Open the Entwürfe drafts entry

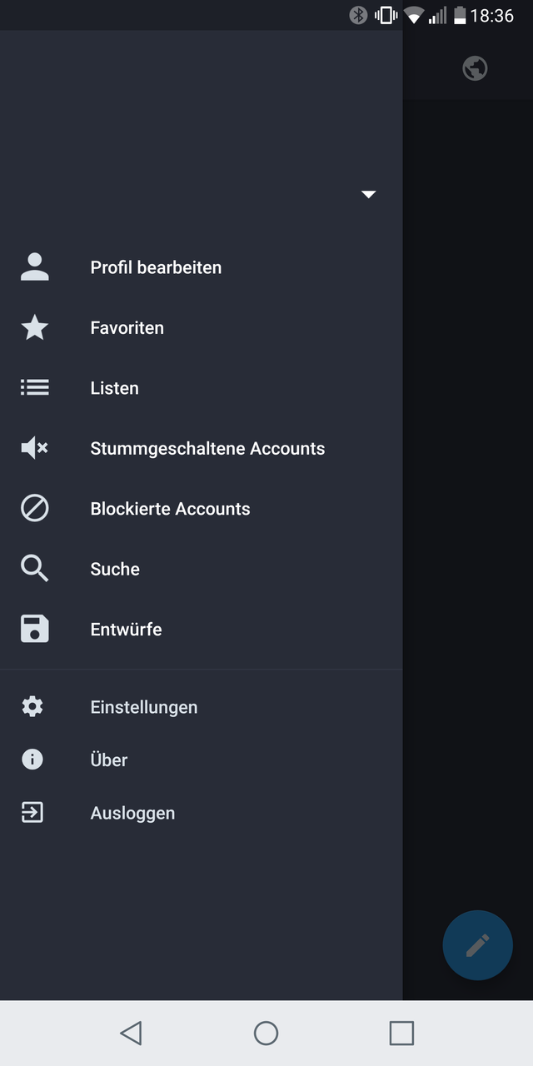(126, 630)
